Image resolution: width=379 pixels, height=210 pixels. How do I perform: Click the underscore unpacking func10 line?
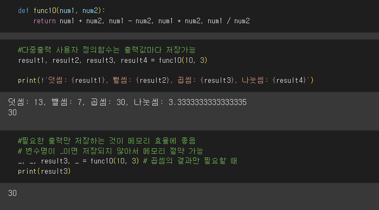click(x=127, y=161)
